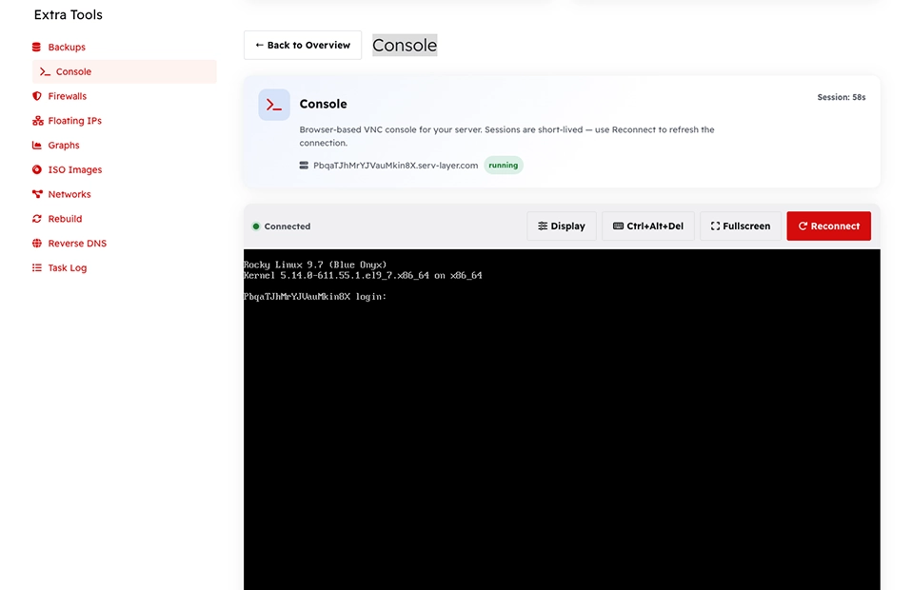912x590 pixels.
Task: Go back to Overview
Action: (303, 45)
